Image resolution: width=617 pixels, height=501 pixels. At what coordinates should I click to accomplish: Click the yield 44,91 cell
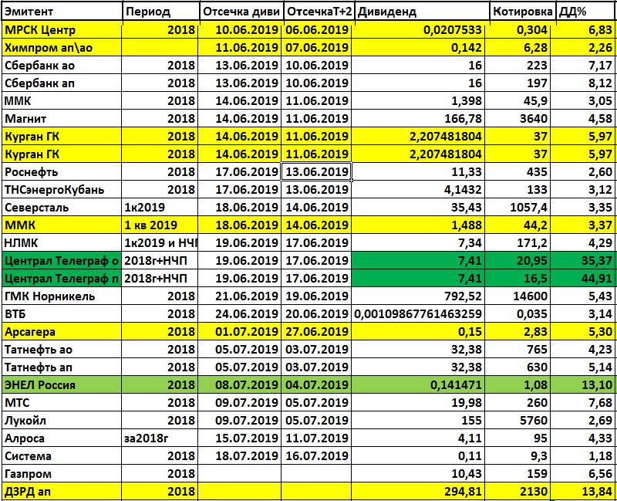[584, 279]
